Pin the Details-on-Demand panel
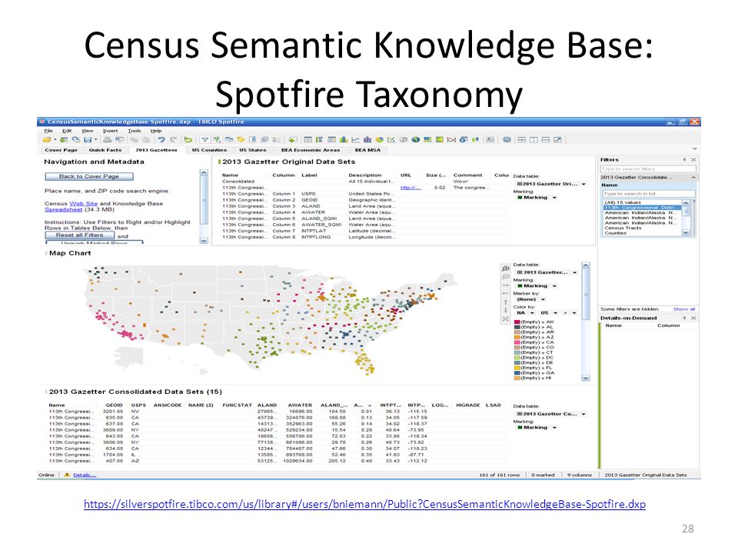Viewport: 738px width, 554px height. click(684, 318)
